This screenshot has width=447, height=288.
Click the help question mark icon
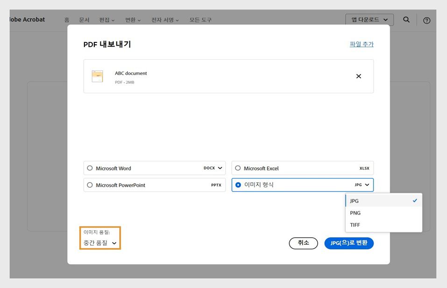click(426, 20)
